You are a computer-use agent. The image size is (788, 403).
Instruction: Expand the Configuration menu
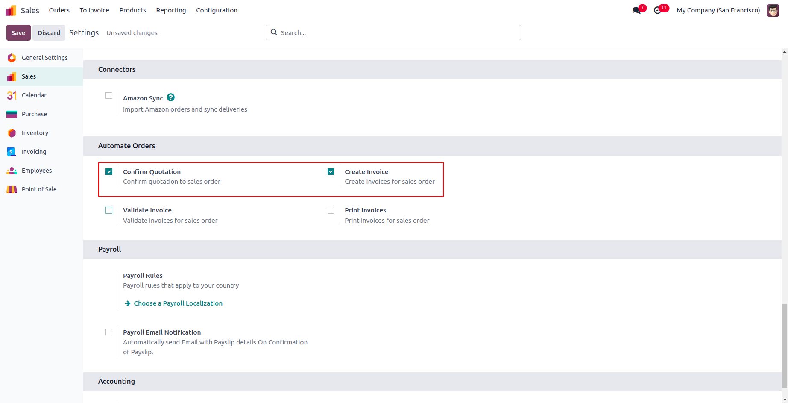click(217, 10)
